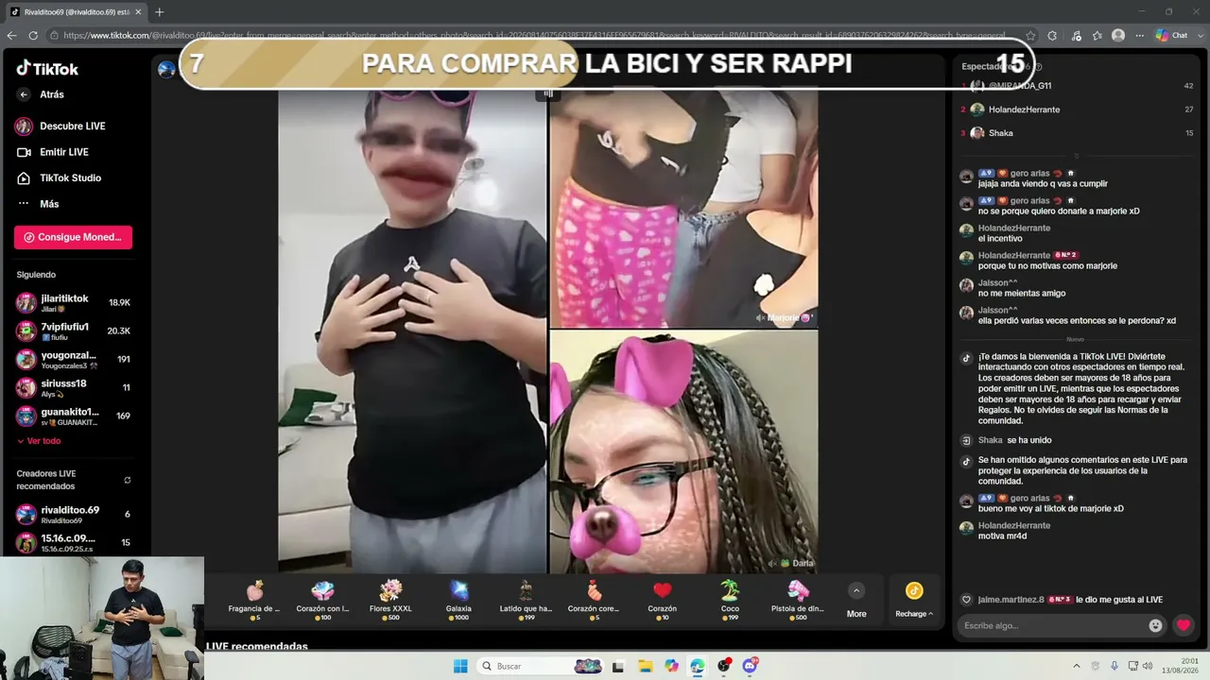The image size is (1210, 680).
Task: Open the emoji picker in the chat box
Action: tap(1155, 625)
